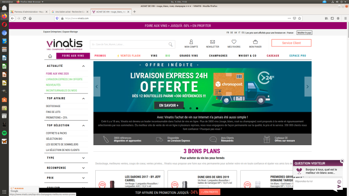The height and width of the screenshot is (196, 349).
Task: Select the third carousel dot
Action: pos(197,108)
